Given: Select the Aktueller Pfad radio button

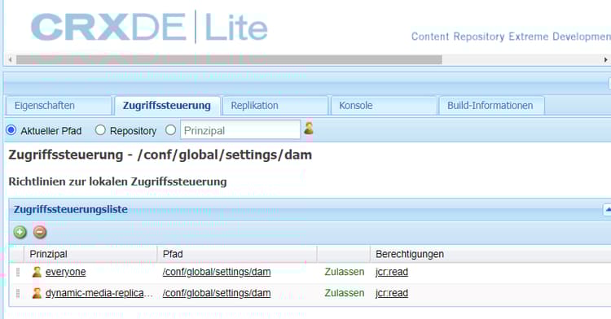Looking at the screenshot, I should pyautogui.click(x=11, y=130).
